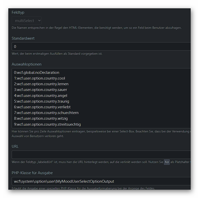The height and width of the screenshot is (198, 199).
Task: Open the Feldtyp multiSelect dropdown
Action: (26, 20)
